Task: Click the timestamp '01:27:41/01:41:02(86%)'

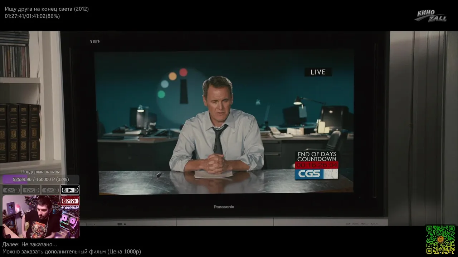Action: point(32,16)
